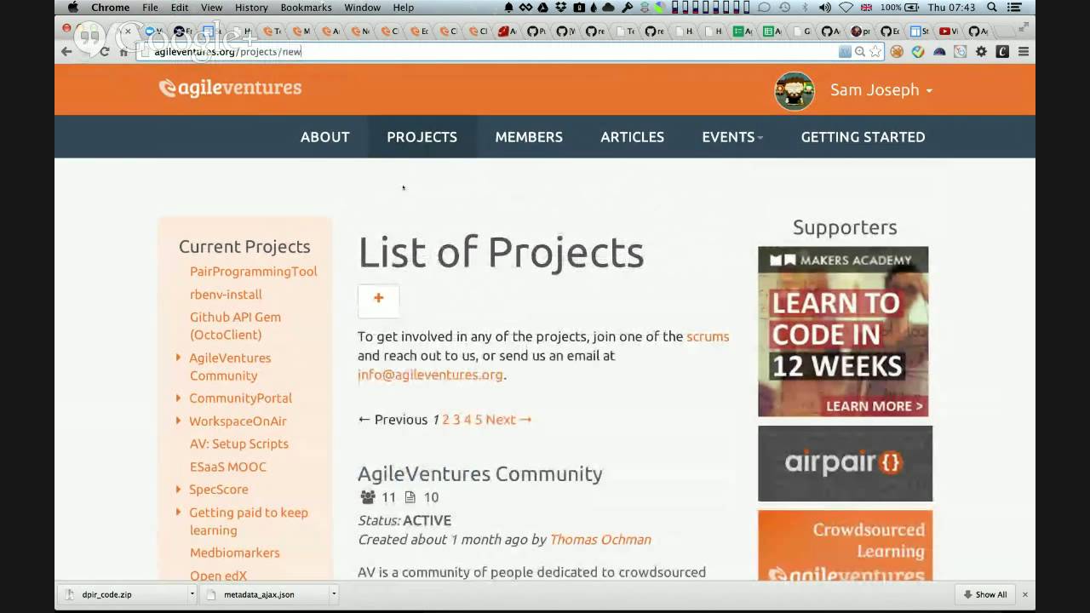Expand WorkspaceOnAir tree arrow
The image size is (1090, 613).
(178, 421)
